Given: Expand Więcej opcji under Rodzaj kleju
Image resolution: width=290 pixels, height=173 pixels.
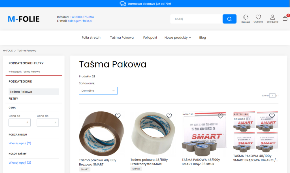Looking at the screenshot, I should (20, 143).
